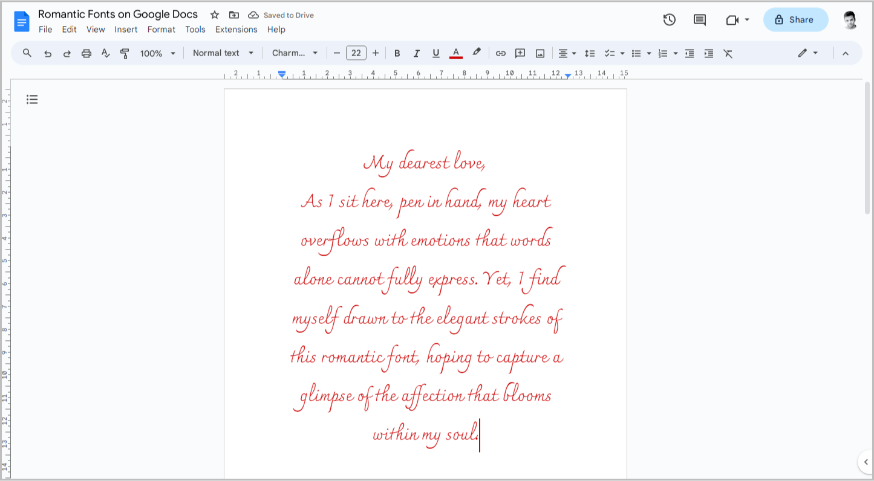Search the menus magnifier icon
Viewport: 874px width, 481px height.
(x=27, y=53)
